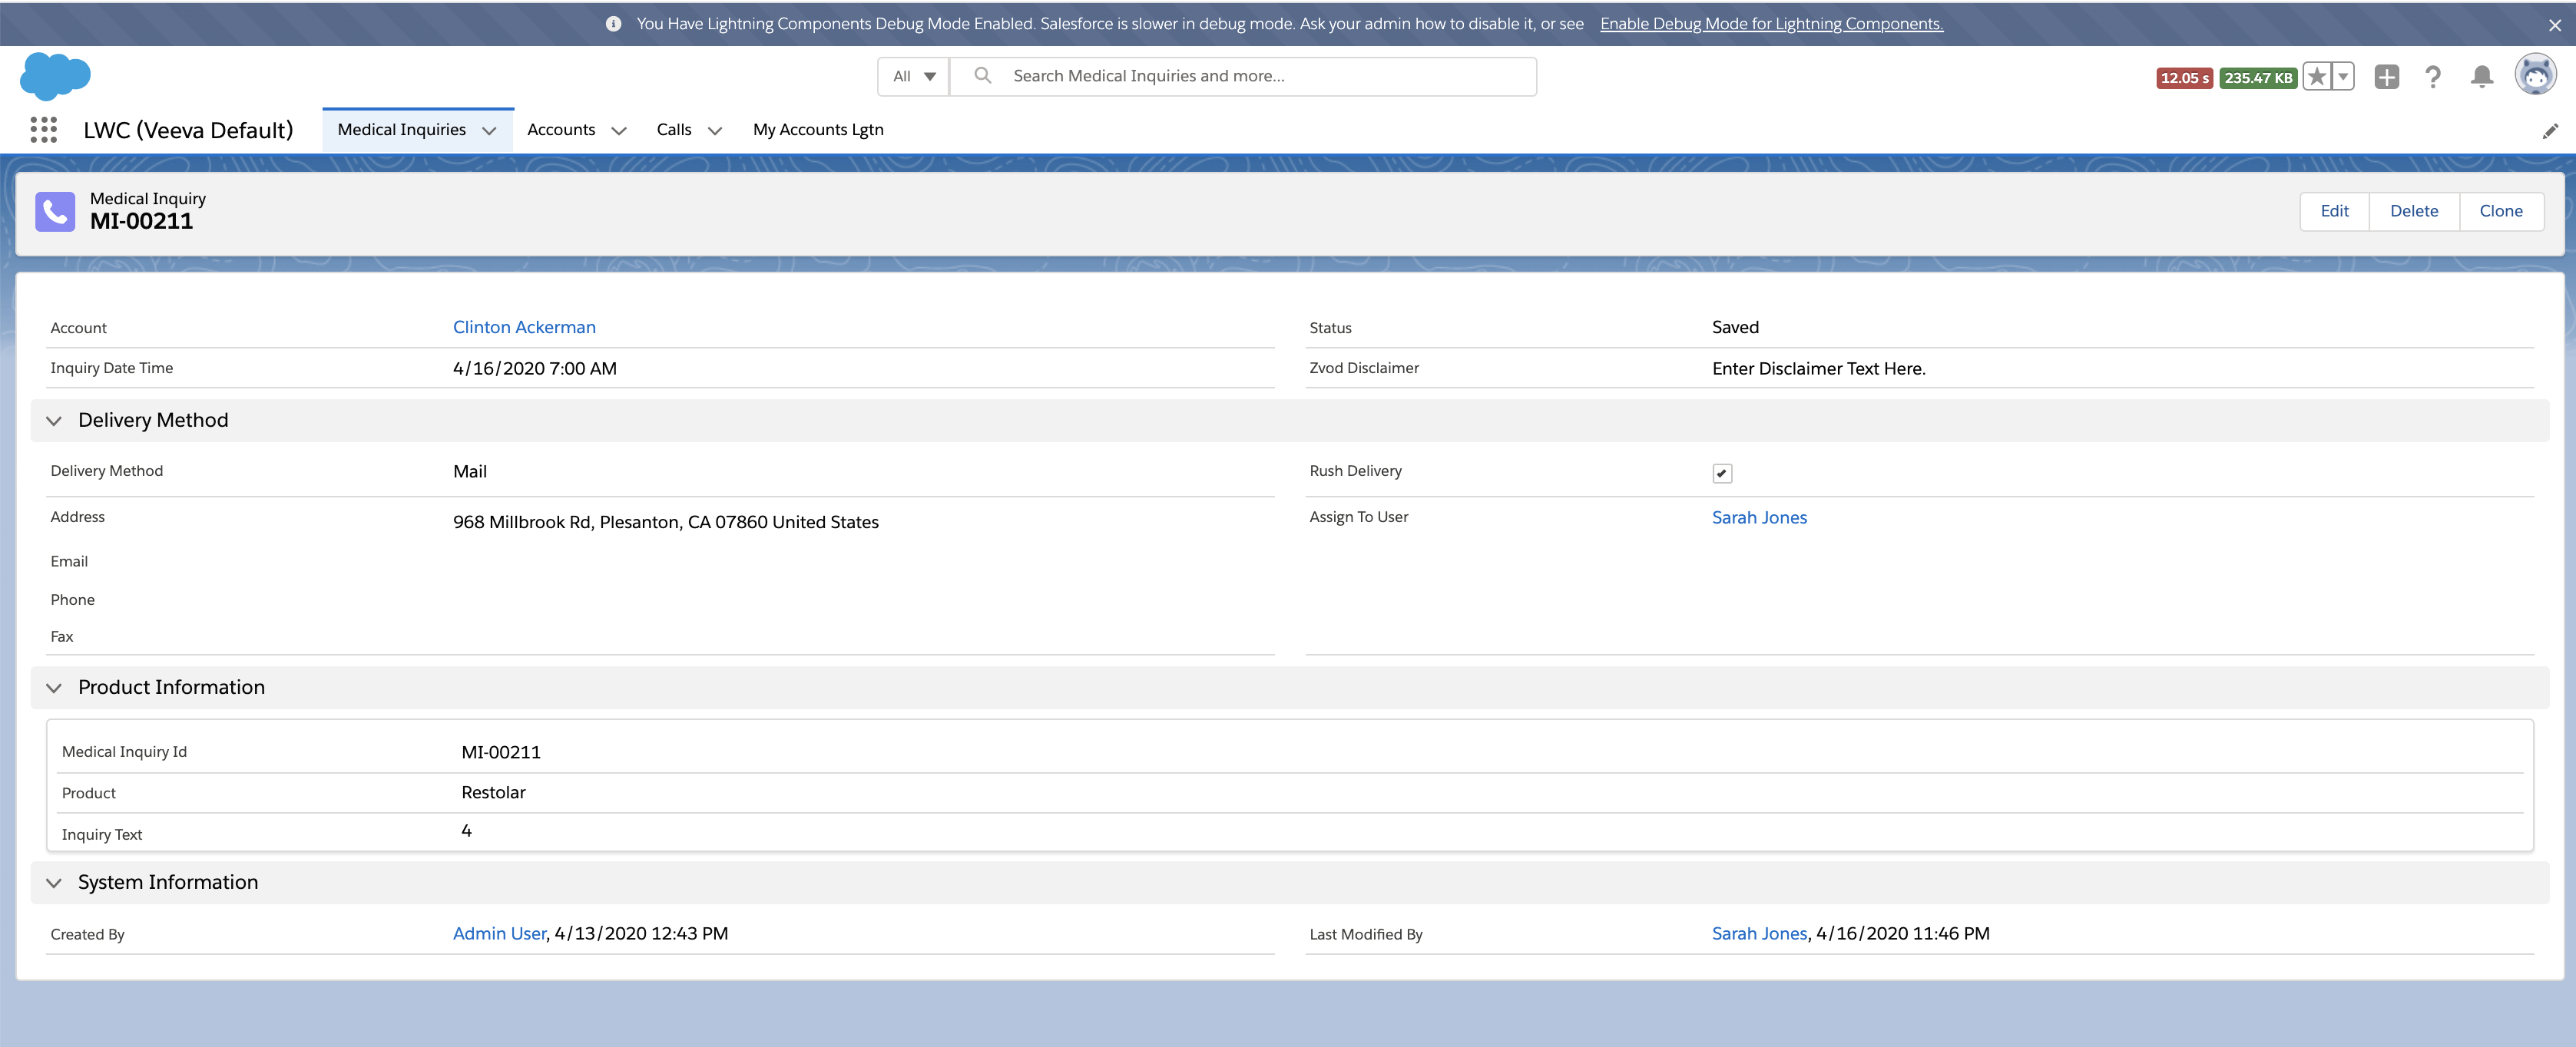Collapse the Product Information section
Screen dimensions: 2576x1047
(x=54, y=687)
